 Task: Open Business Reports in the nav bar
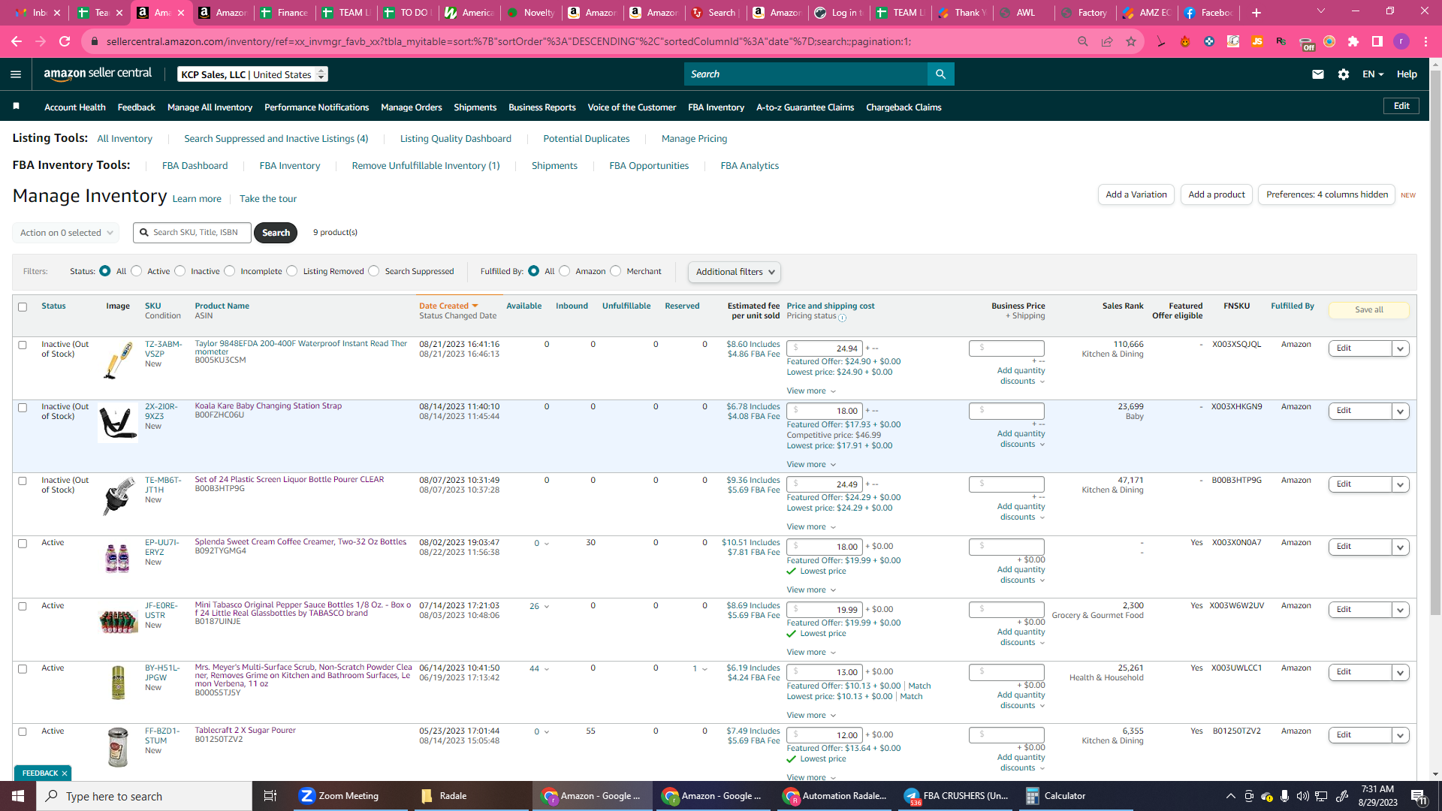click(542, 107)
